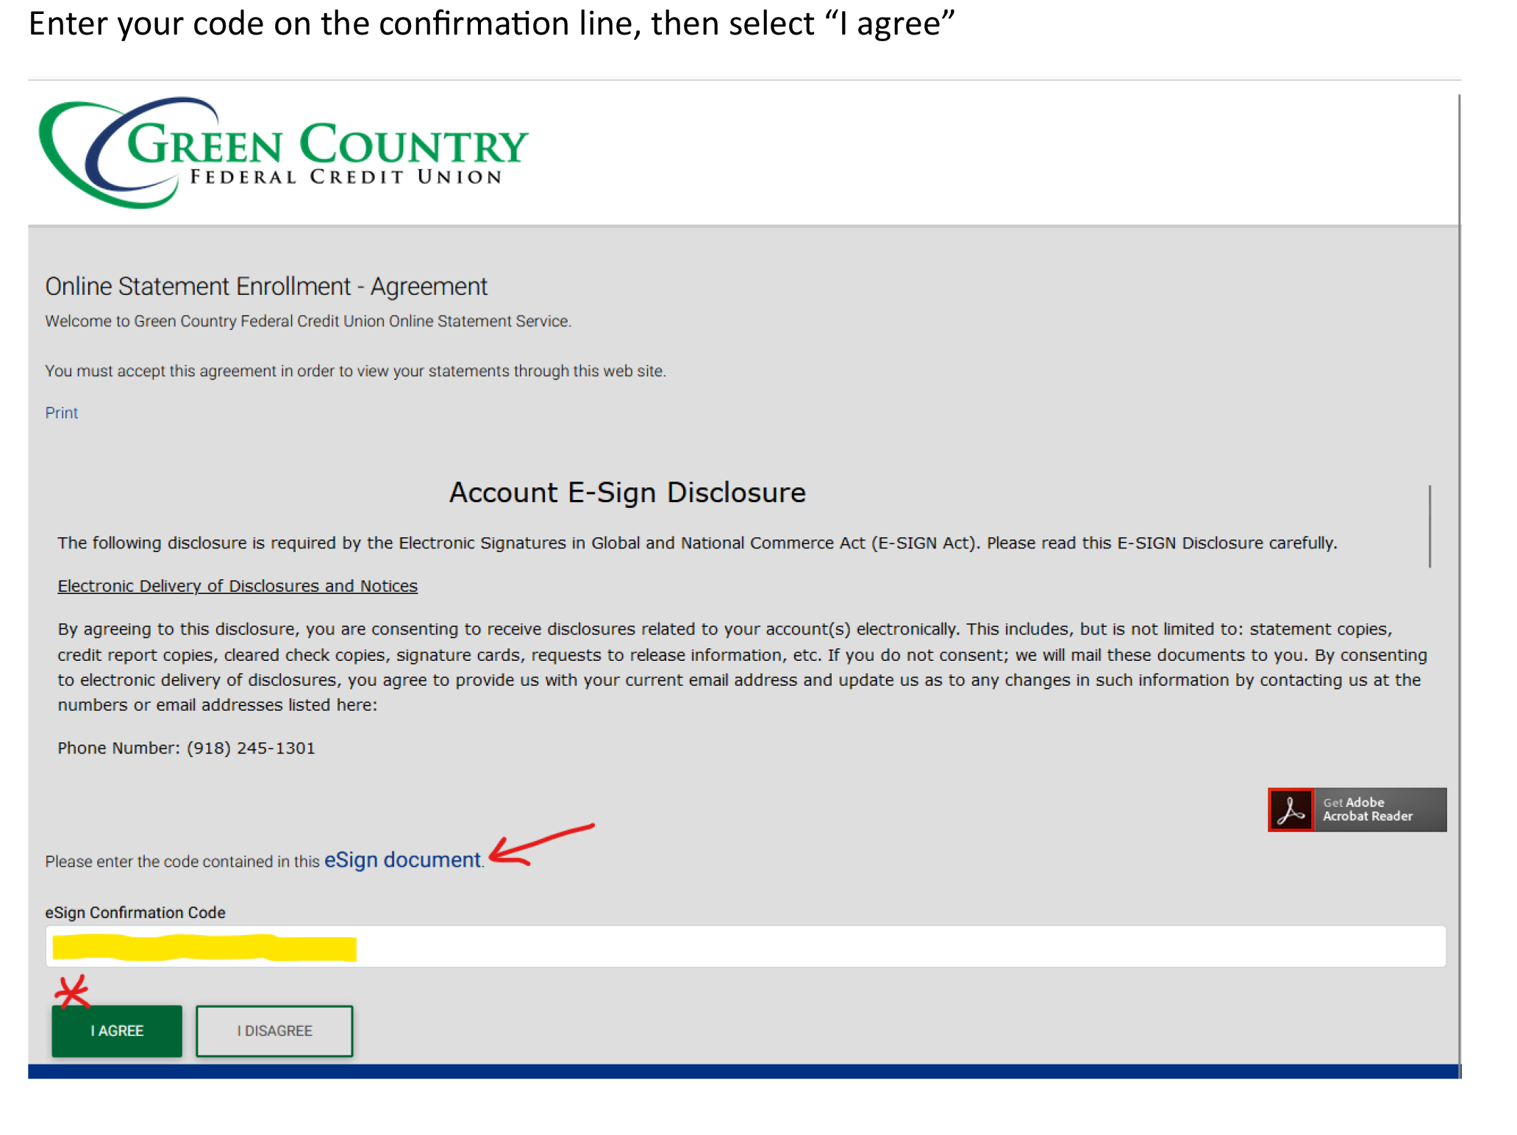Open the eSign document link
Viewport: 1517px width, 1135px height.
402,859
